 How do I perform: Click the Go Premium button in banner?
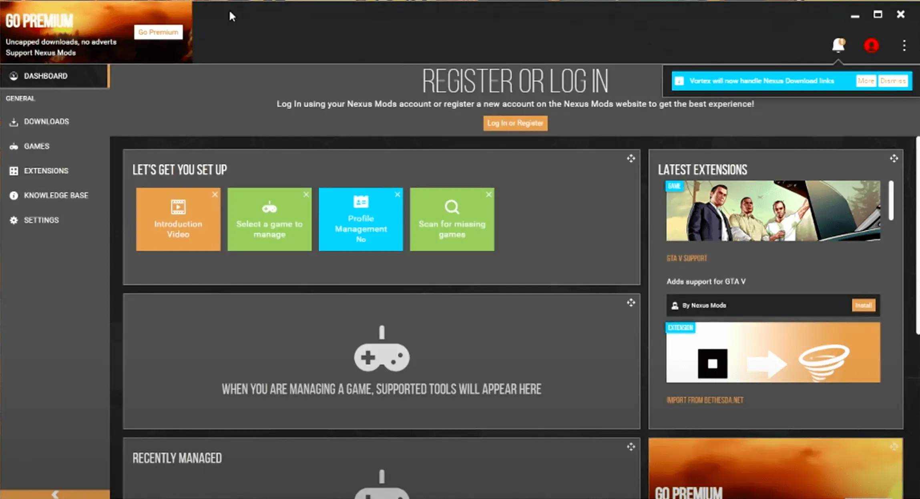tap(158, 32)
